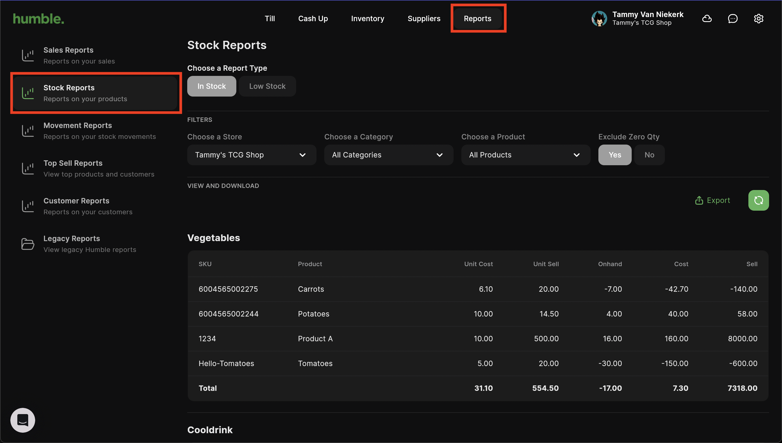Click the humble logo
The width and height of the screenshot is (782, 443).
tap(38, 19)
